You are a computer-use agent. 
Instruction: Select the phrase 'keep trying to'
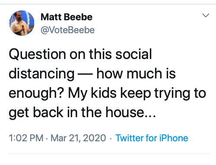point(163,93)
